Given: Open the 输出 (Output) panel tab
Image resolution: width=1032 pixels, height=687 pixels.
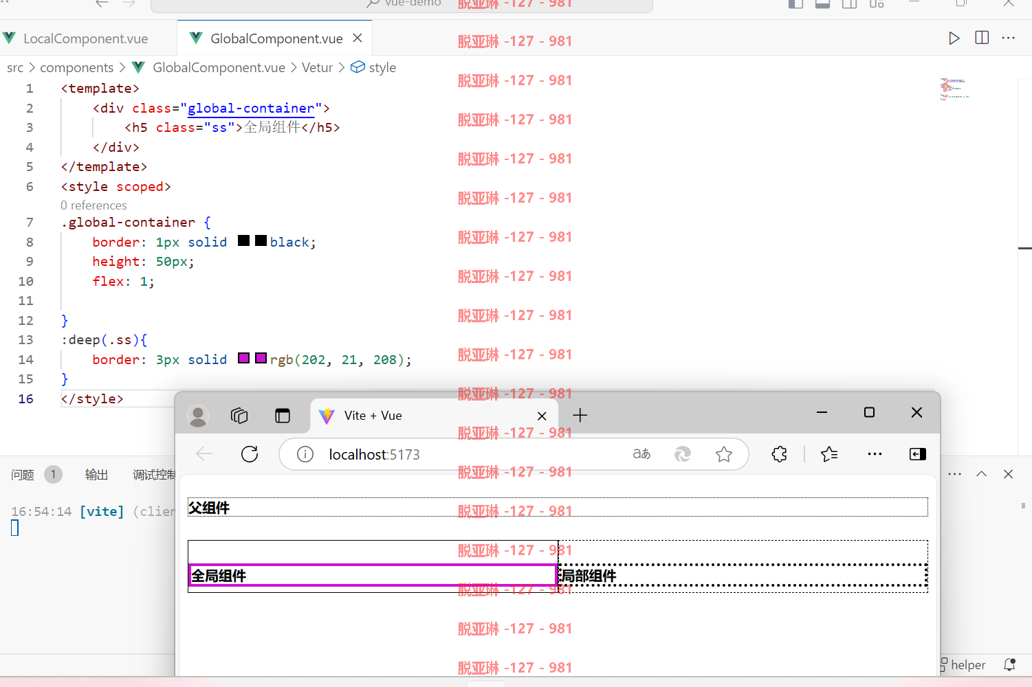Looking at the screenshot, I should click(96, 475).
